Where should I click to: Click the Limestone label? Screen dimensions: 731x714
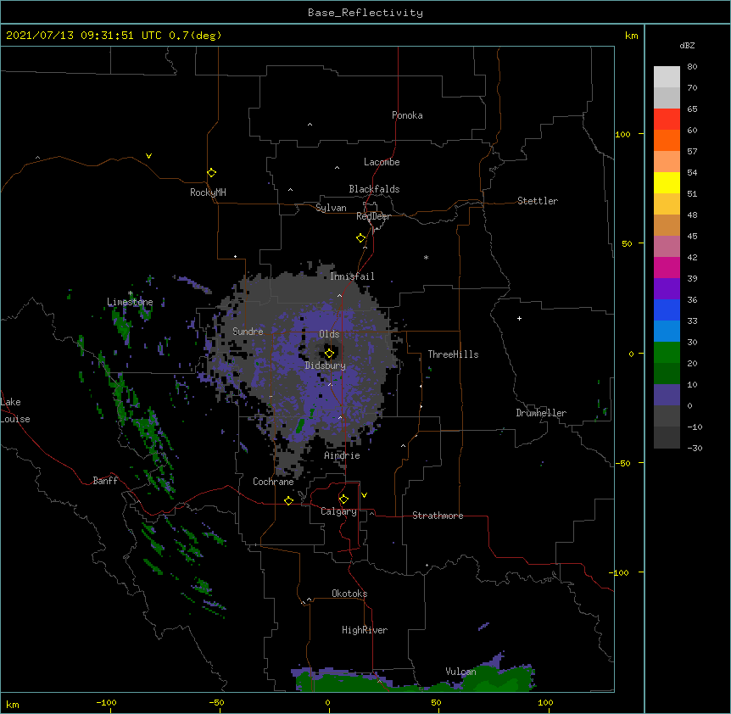[x=130, y=302]
